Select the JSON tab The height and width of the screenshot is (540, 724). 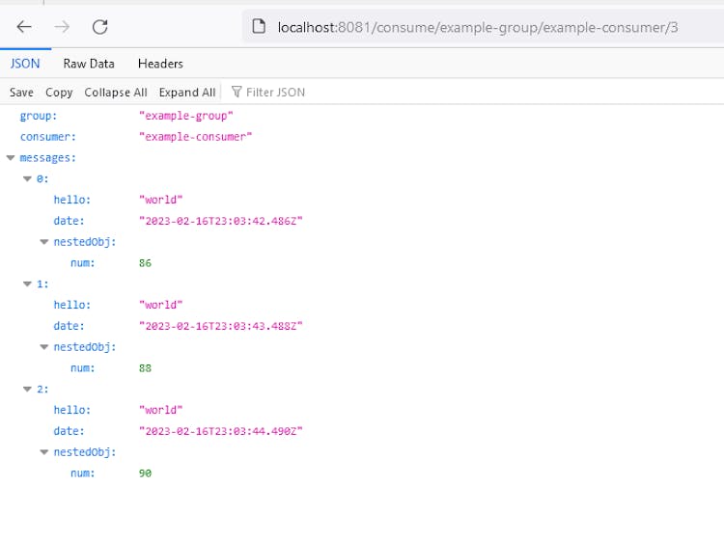click(25, 64)
